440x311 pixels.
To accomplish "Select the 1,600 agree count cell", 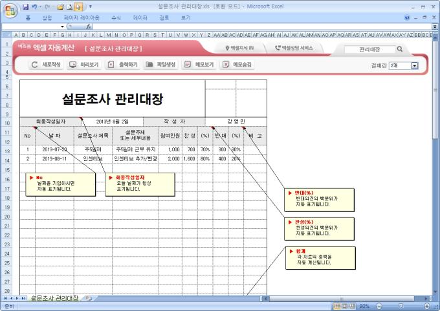I will pos(190,158).
